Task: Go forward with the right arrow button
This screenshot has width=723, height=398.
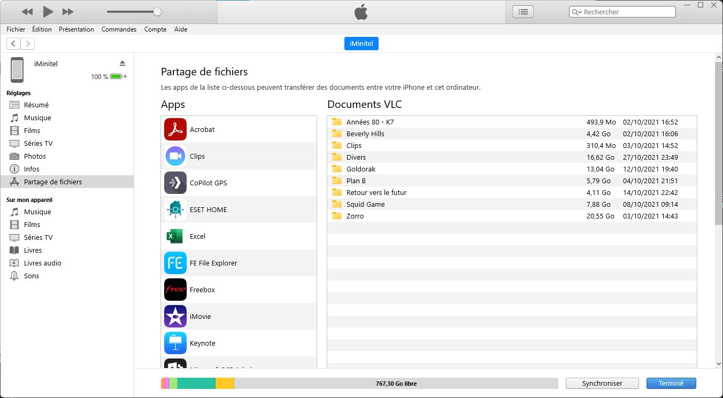Action: point(27,43)
